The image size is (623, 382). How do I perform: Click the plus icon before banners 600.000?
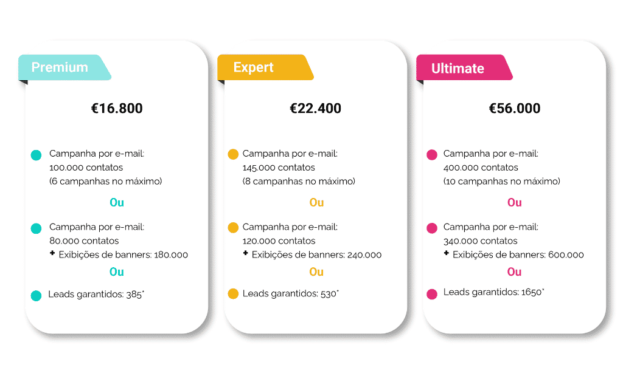446,253
